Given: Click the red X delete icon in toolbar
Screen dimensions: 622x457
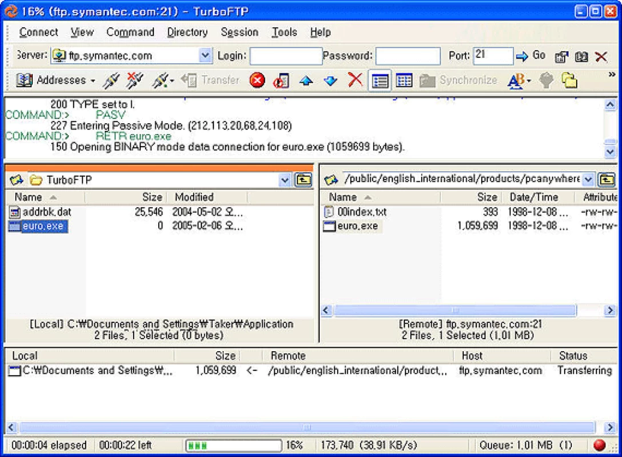Looking at the screenshot, I should tap(355, 79).
